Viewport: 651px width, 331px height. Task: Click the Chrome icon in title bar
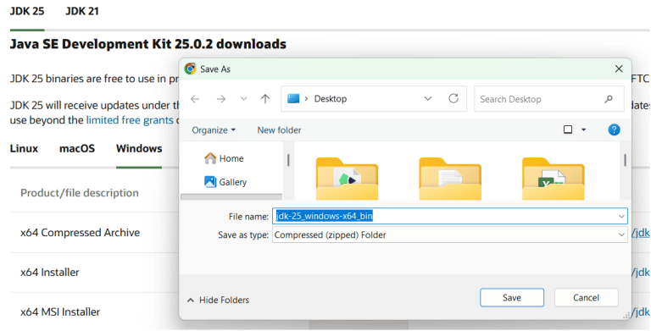click(x=190, y=69)
